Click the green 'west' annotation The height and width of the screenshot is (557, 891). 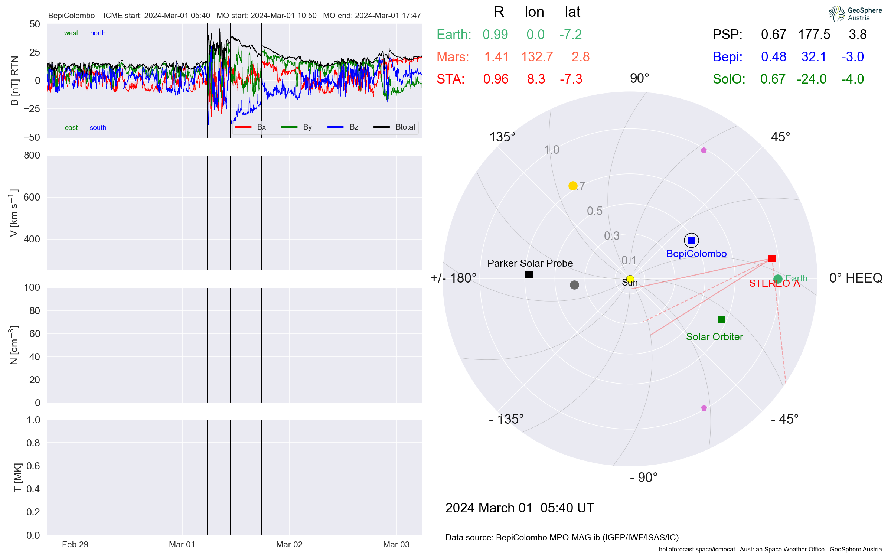[x=71, y=33]
